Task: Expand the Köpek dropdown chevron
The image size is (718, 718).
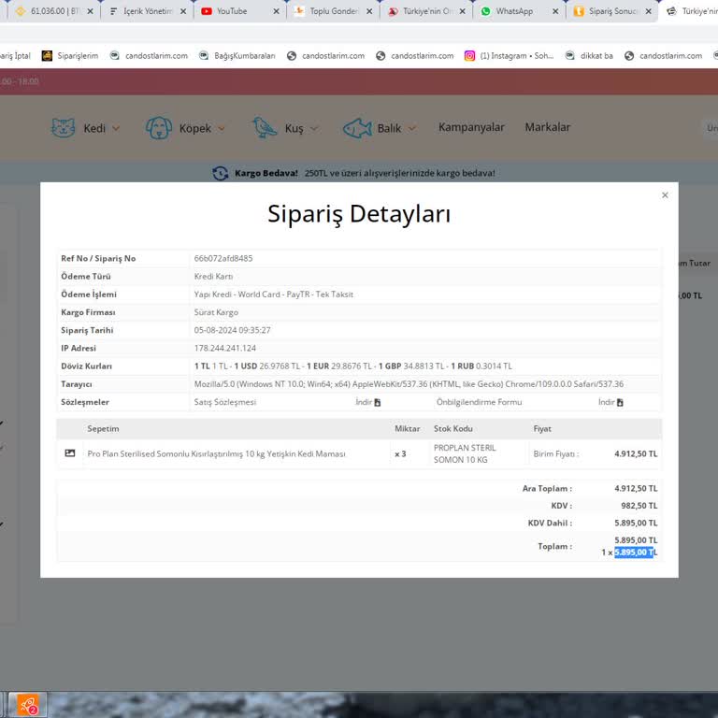Action: 222,129
